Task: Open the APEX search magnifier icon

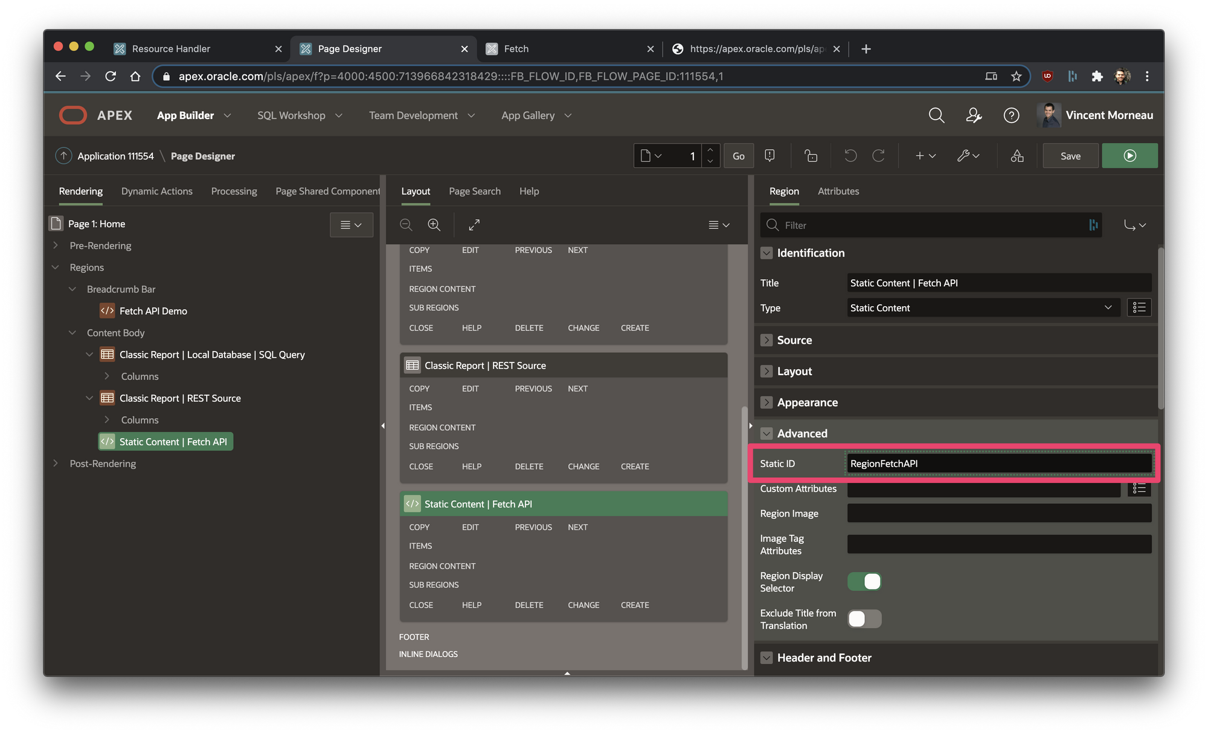Action: coord(936,115)
